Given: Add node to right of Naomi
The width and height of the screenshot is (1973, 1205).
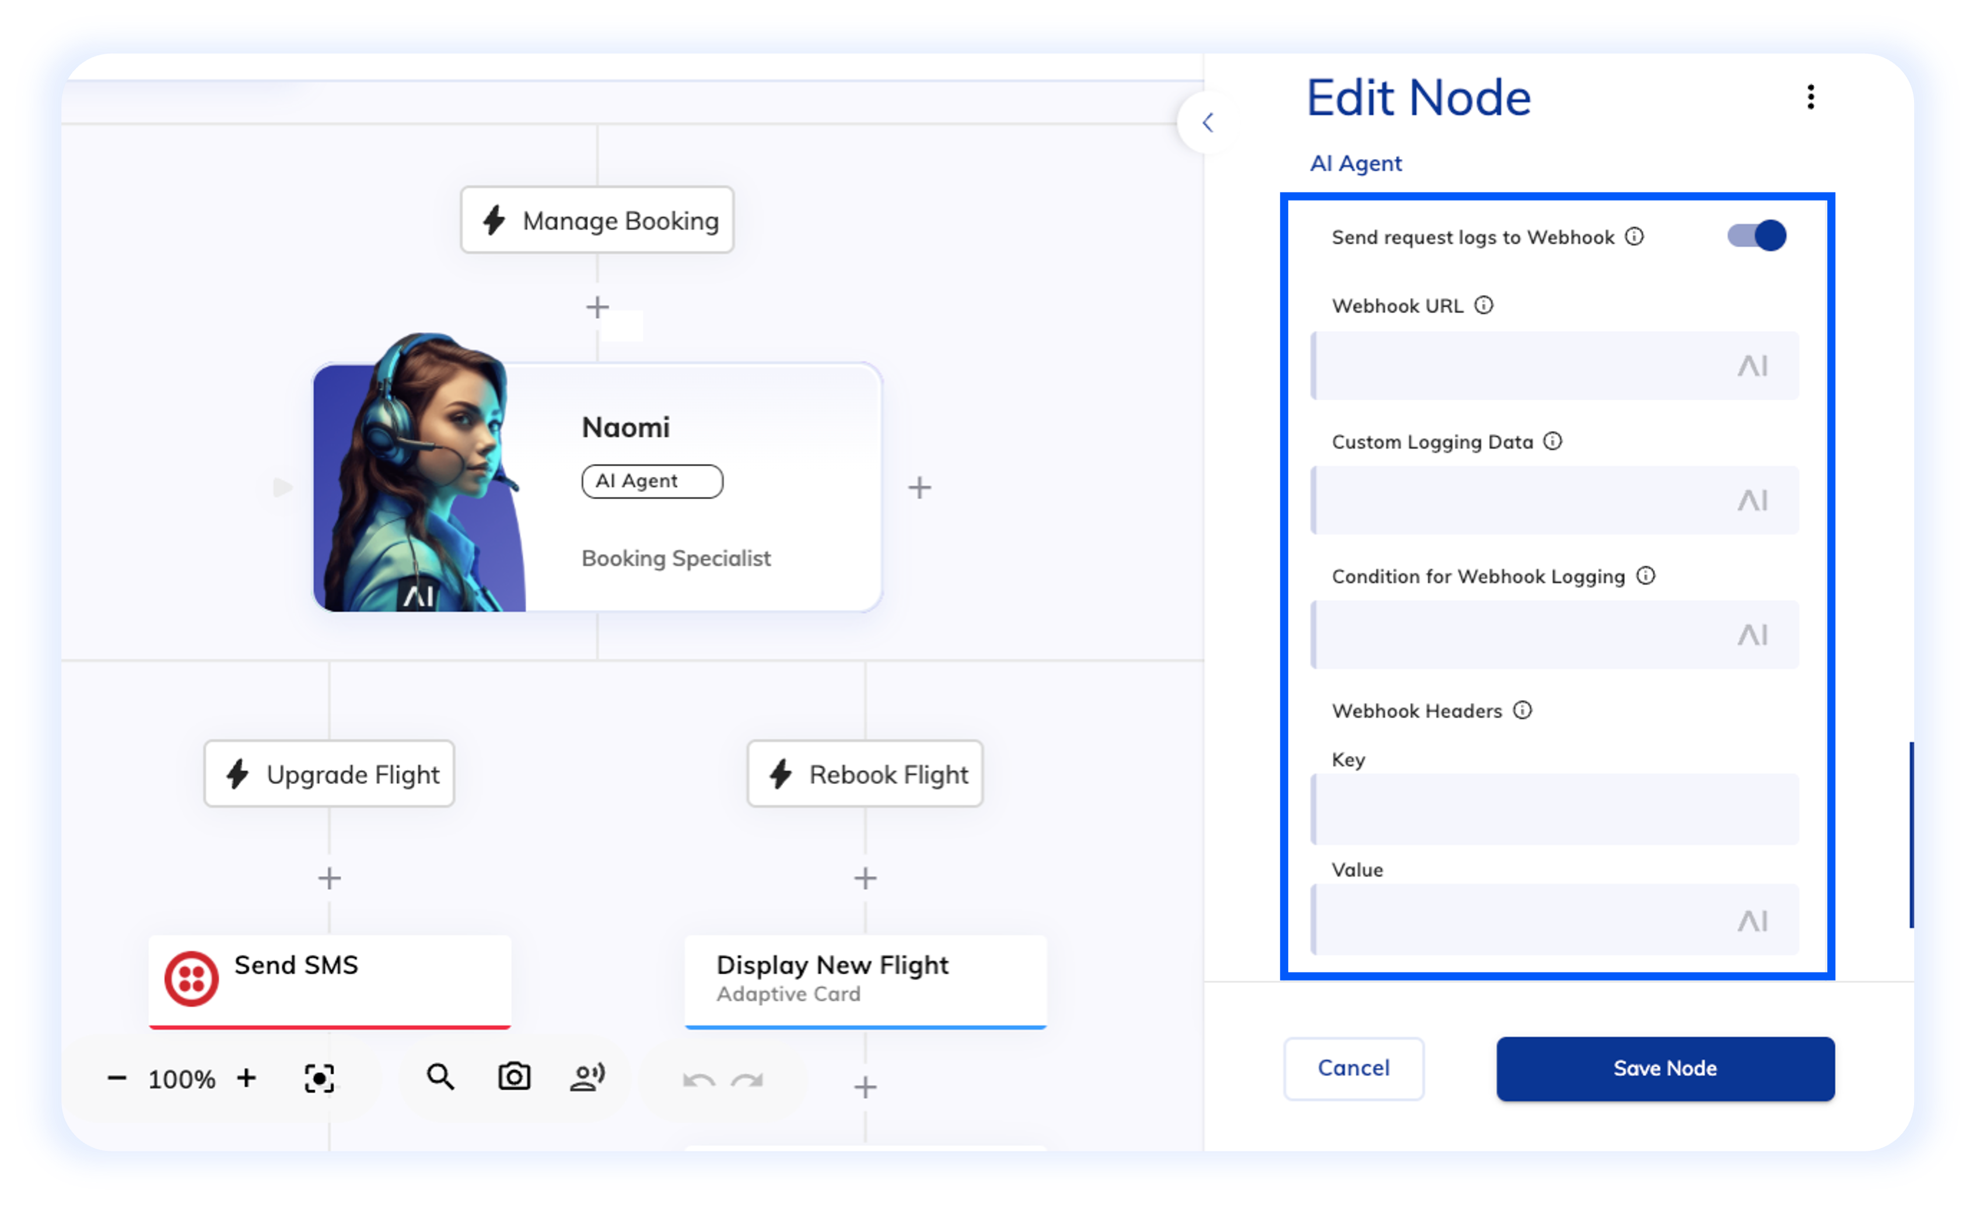Looking at the screenshot, I should (919, 487).
